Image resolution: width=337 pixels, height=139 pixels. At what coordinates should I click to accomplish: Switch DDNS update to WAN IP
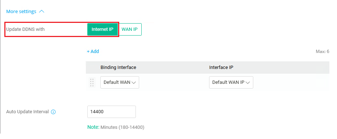click(130, 29)
